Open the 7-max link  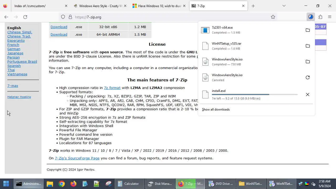(x=13, y=86)
